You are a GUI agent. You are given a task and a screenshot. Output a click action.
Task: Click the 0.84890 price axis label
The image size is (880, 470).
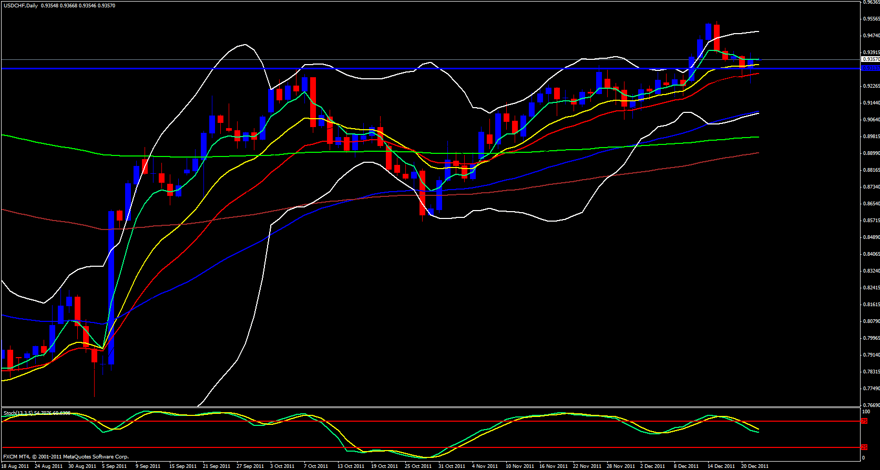pyautogui.click(x=871, y=237)
